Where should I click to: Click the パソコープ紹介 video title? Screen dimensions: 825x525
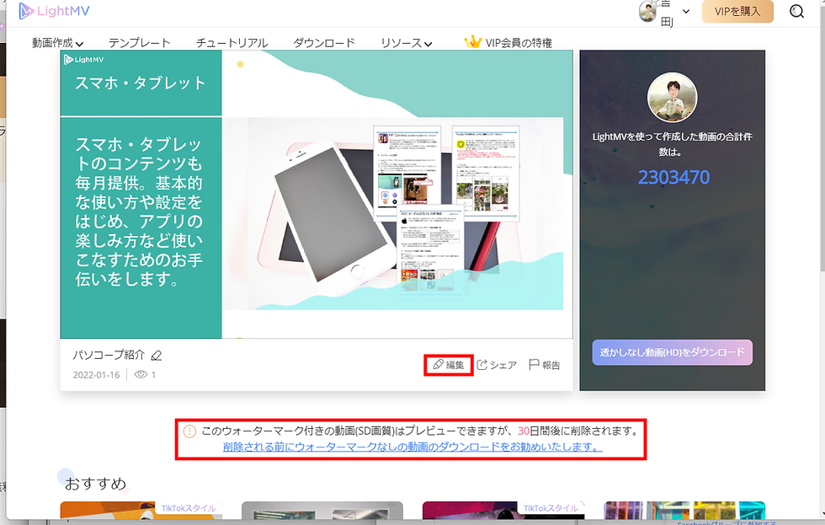[109, 355]
